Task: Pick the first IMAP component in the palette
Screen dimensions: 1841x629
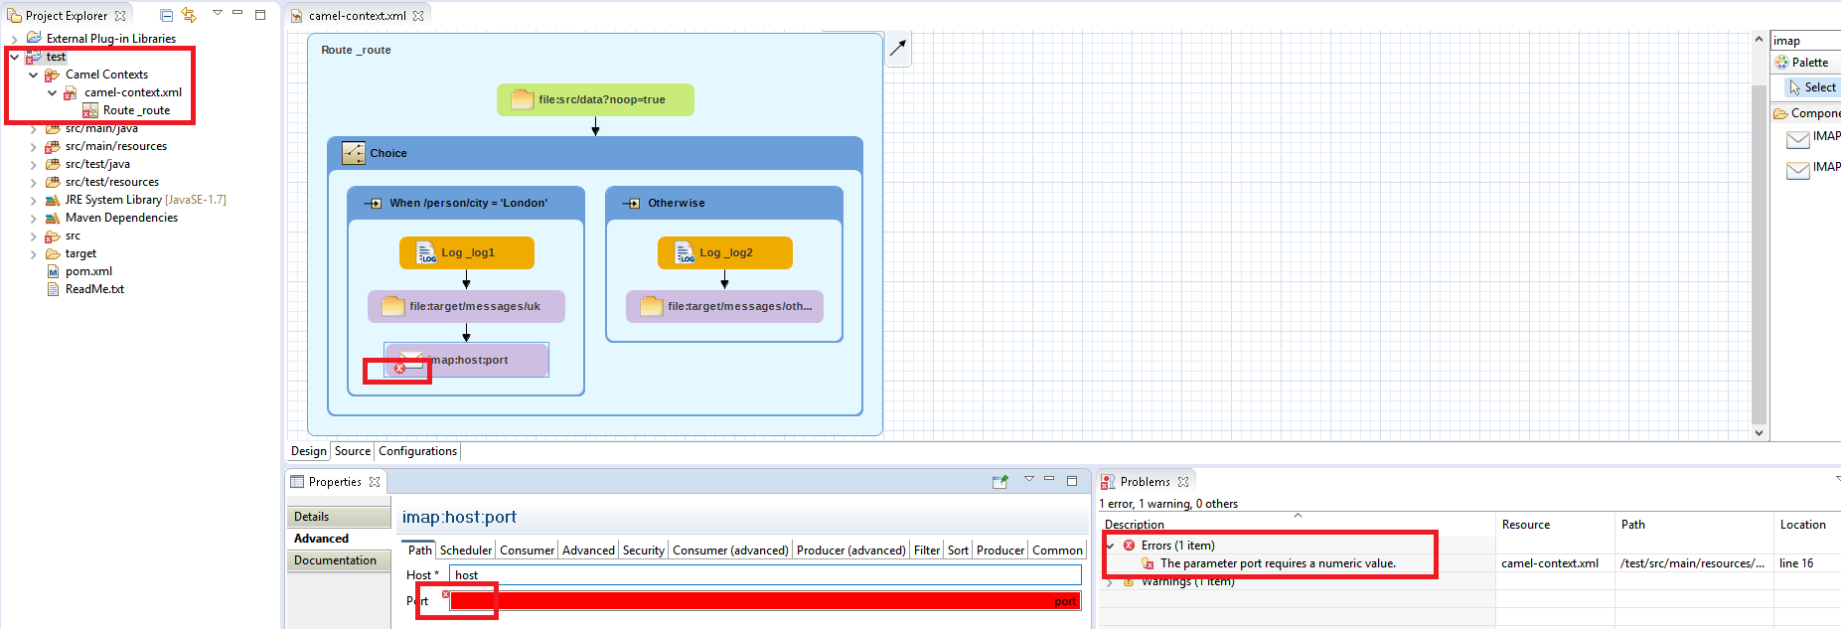Action: click(x=1798, y=138)
